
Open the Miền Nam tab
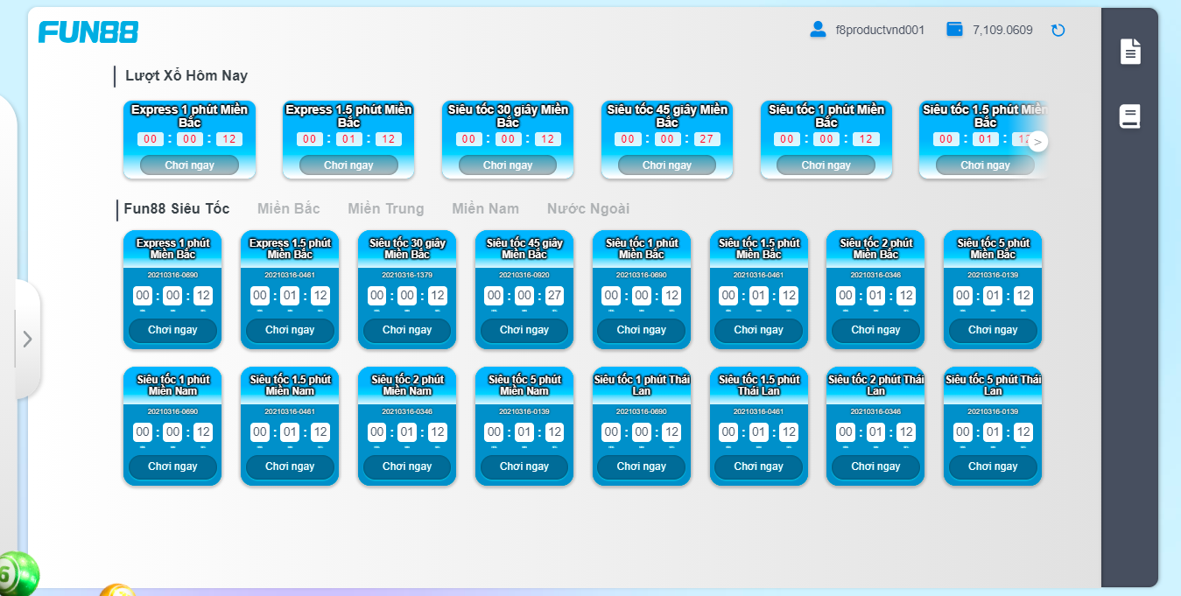tap(486, 209)
